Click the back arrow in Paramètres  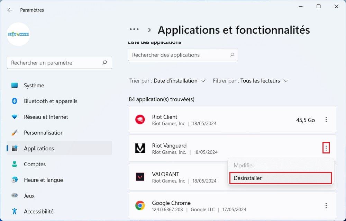click(x=10, y=10)
